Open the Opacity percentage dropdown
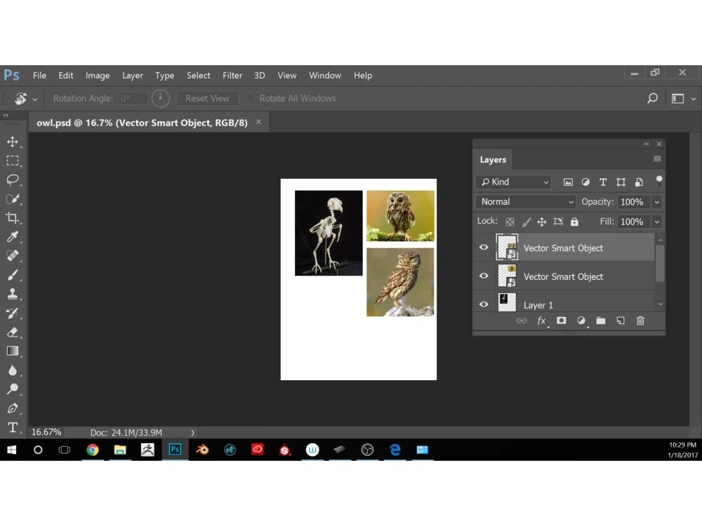Screen dimensions: 702x526 pyautogui.click(x=655, y=201)
